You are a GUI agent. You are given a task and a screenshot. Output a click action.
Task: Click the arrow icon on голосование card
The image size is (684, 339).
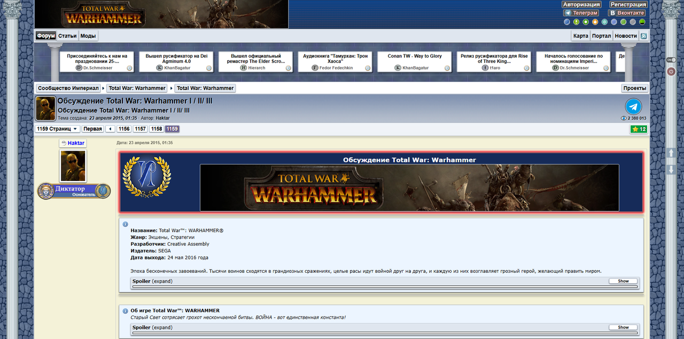[606, 68]
